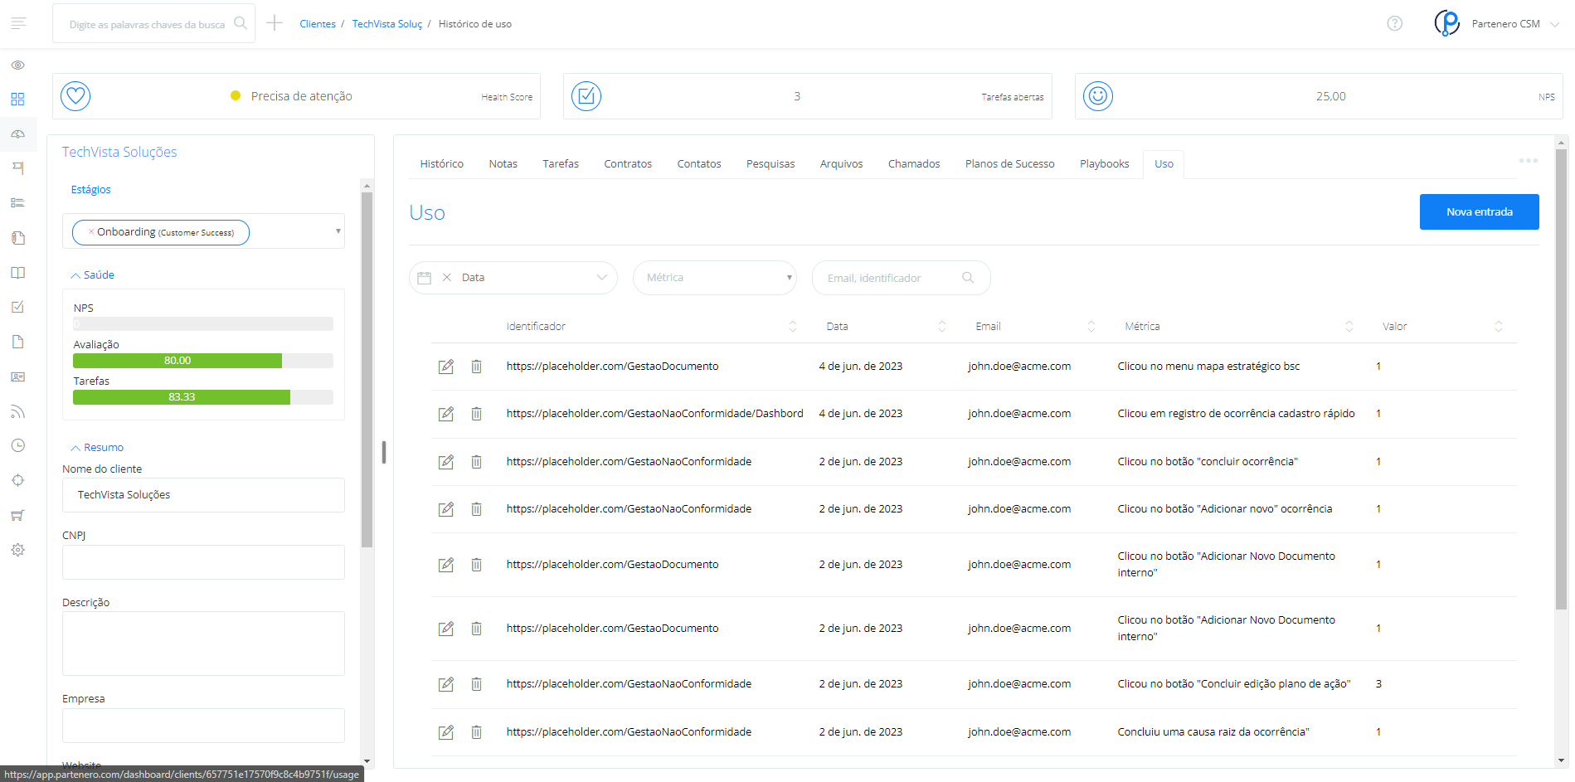
Task: Open the dashboard grid icon in sidebar
Action: (17, 100)
